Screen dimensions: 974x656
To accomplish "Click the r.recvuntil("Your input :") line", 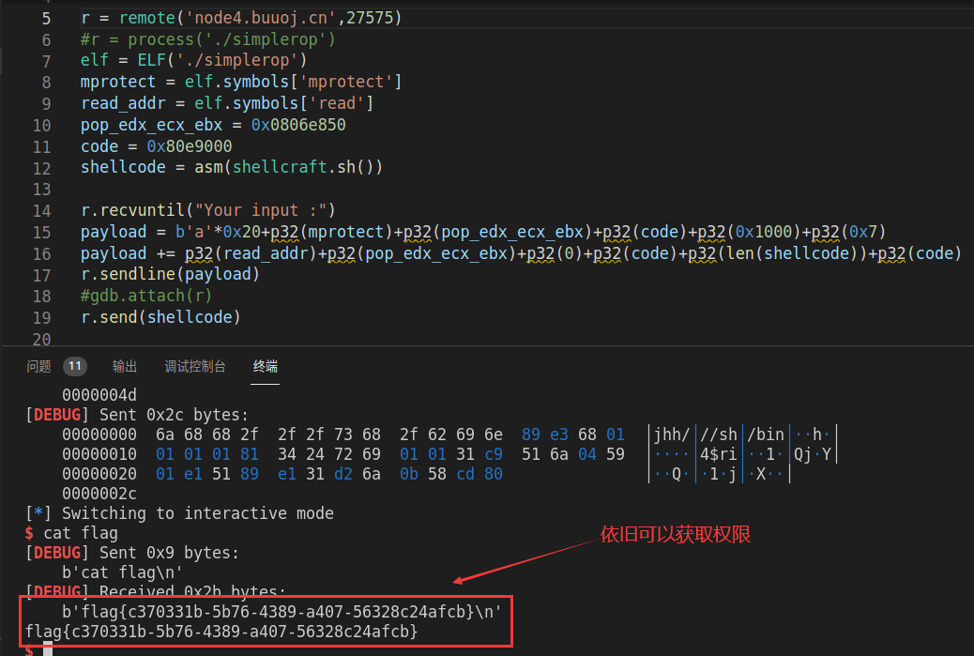I will [x=208, y=210].
